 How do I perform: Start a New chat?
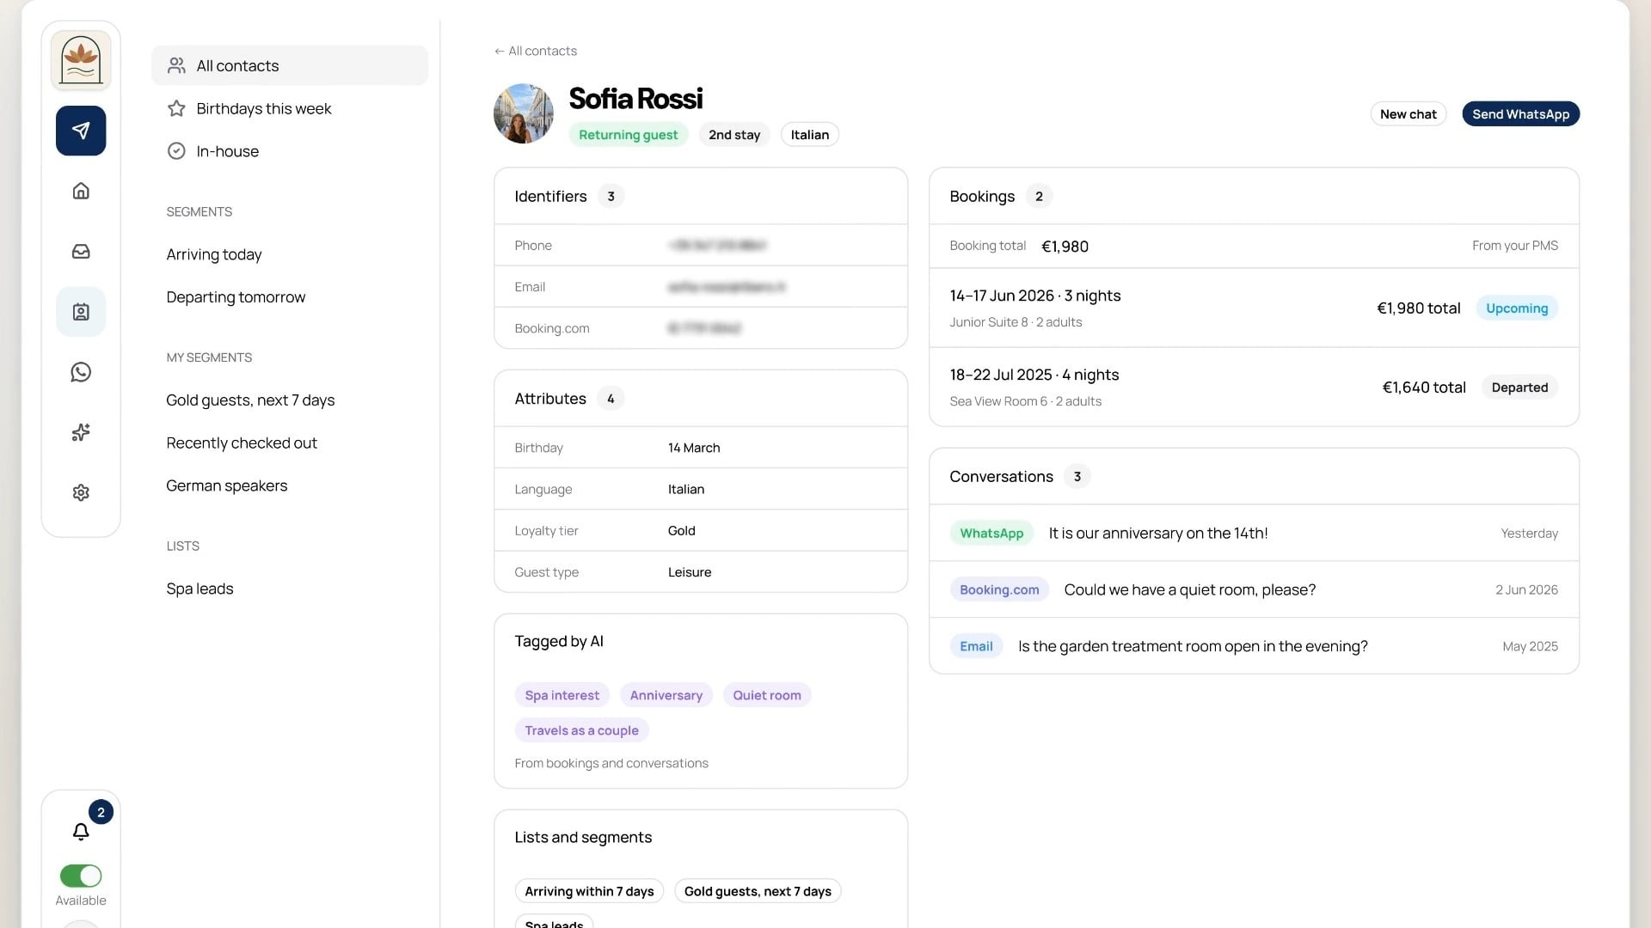click(x=1408, y=114)
